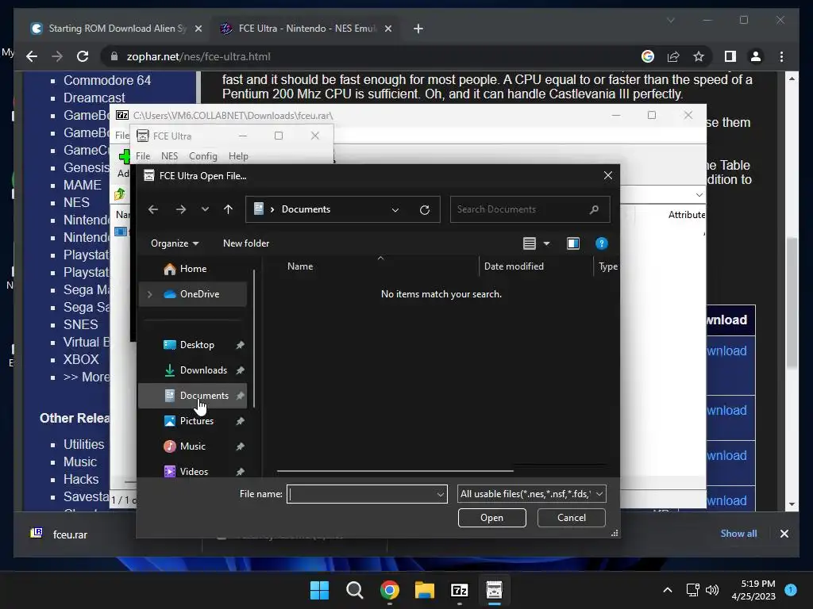813x609 pixels.
Task: Click the search magnifier icon in dialog
Action: 594,209
